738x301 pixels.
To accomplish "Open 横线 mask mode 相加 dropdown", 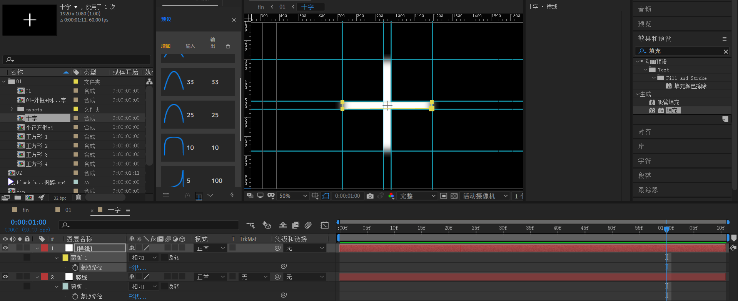I will click(144, 258).
